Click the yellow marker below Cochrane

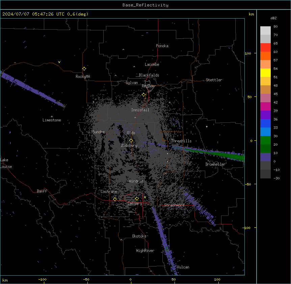click(115, 199)
